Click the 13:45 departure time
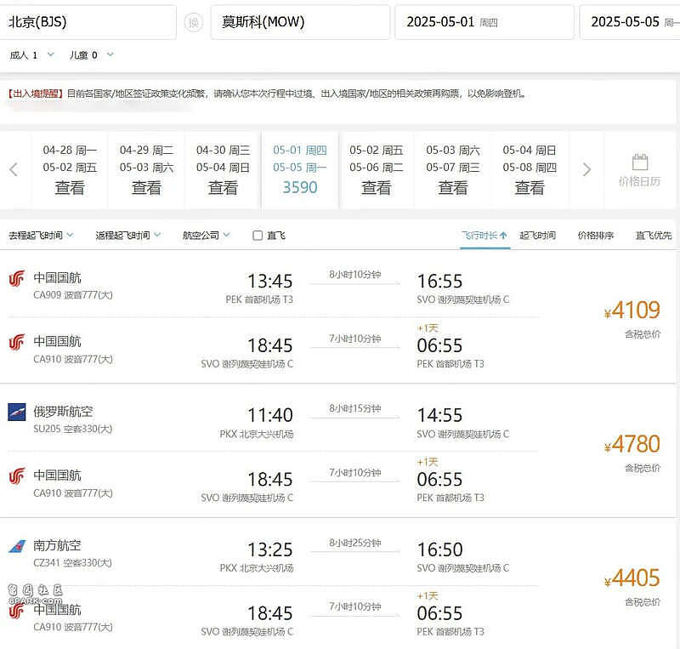This screenshot has width=680, height=649. [270, 282]
